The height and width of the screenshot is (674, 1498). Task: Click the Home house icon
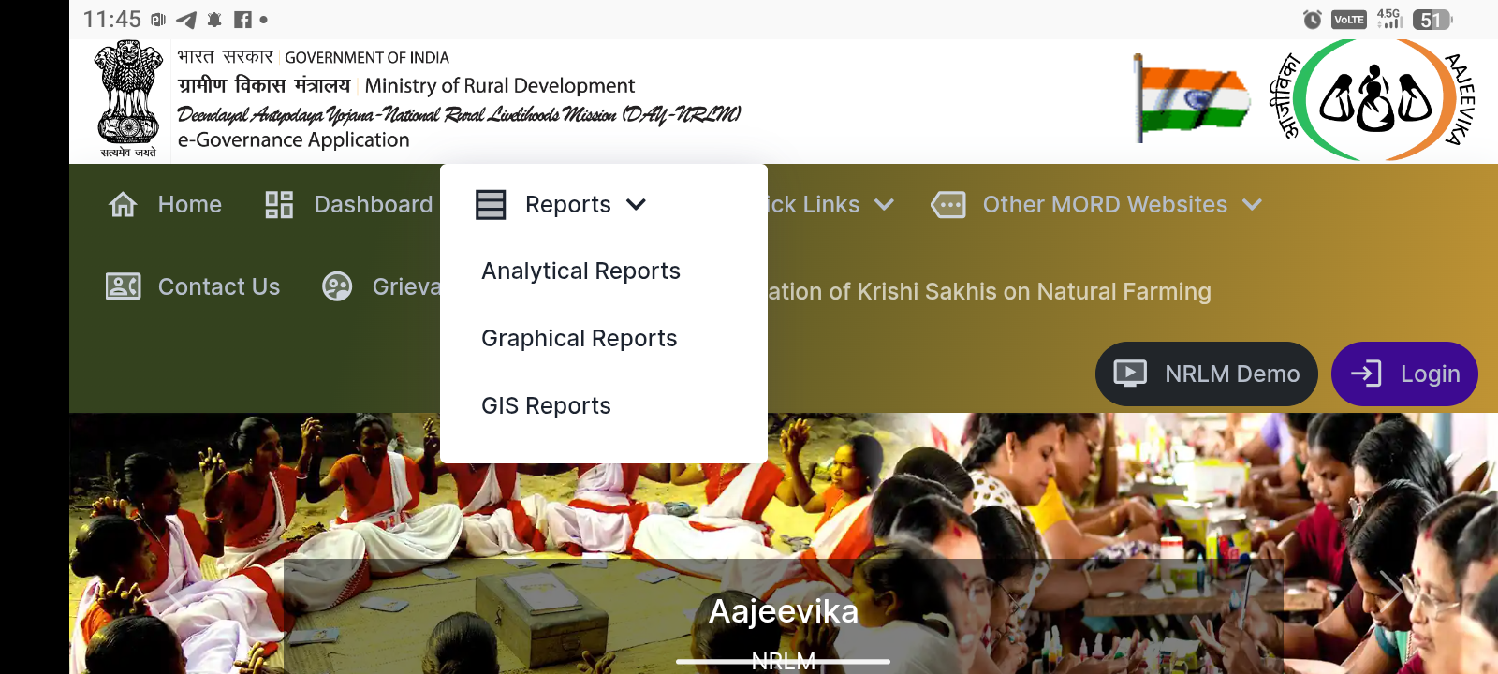tap(124, 204)
